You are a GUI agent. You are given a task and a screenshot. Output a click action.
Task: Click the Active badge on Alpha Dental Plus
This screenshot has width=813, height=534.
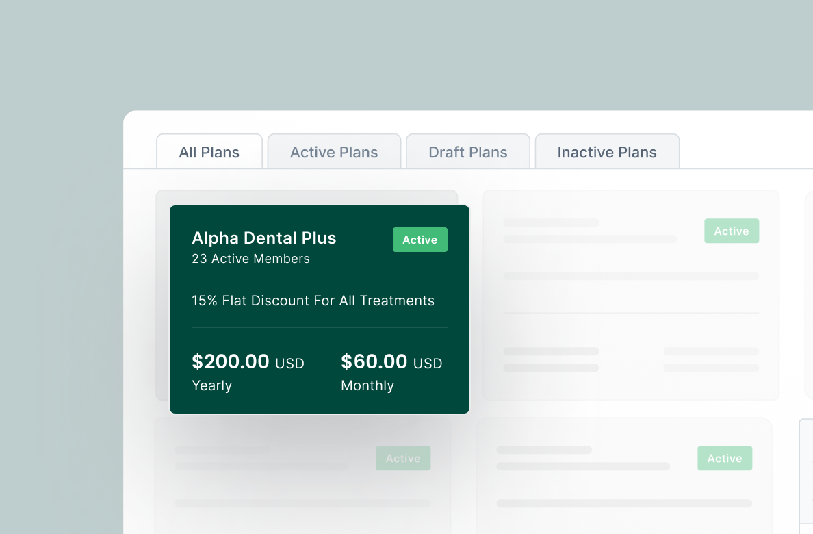coord(420,240)
